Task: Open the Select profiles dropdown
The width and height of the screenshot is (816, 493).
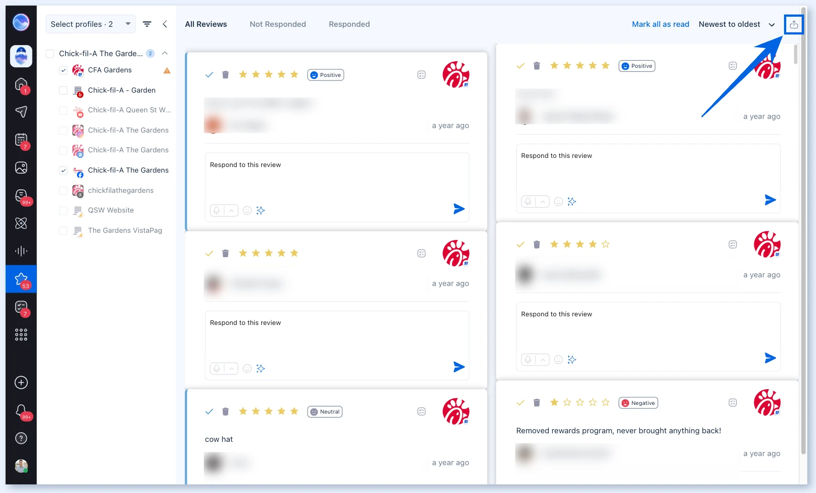Action: (91, 24)
